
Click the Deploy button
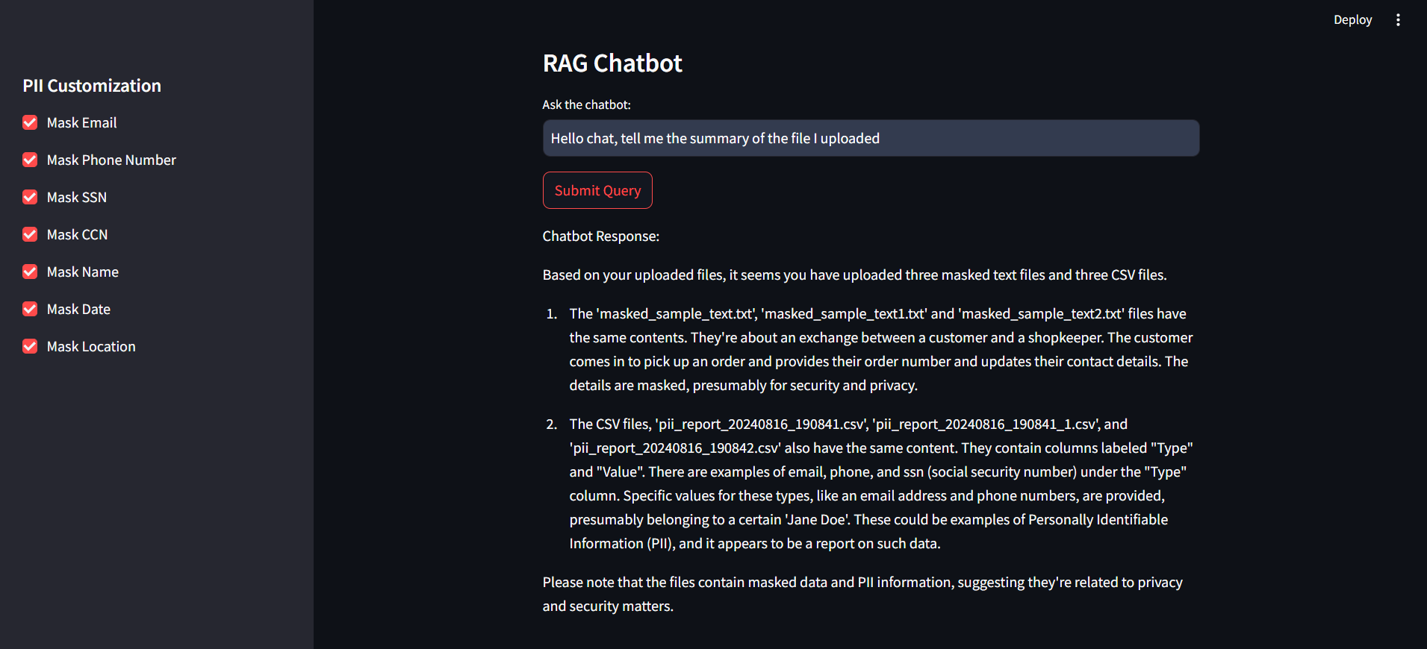click(1352, 20)
